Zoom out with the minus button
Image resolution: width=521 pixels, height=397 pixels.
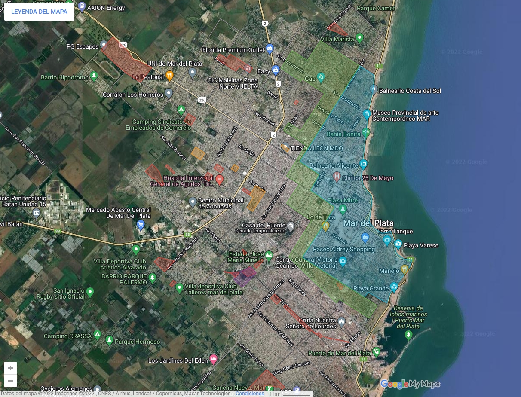click(x=11, y=381)
